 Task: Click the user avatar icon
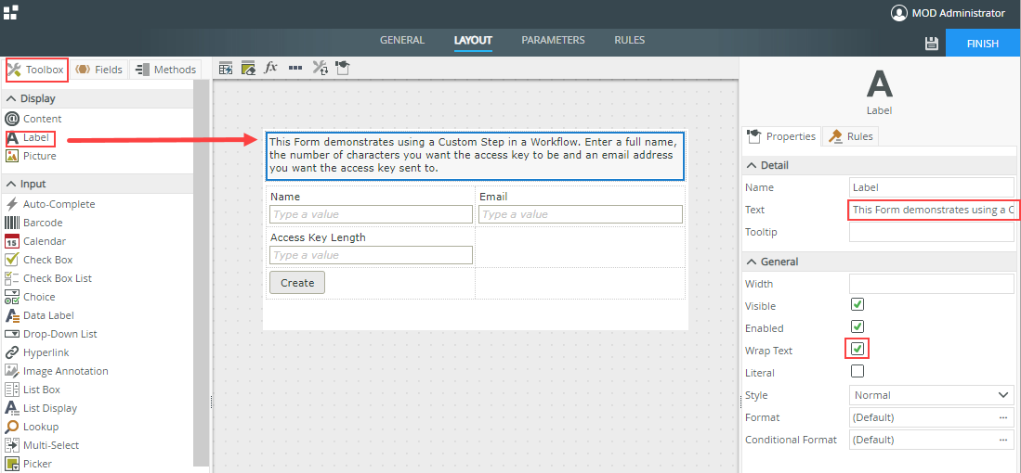click(898, 13)
